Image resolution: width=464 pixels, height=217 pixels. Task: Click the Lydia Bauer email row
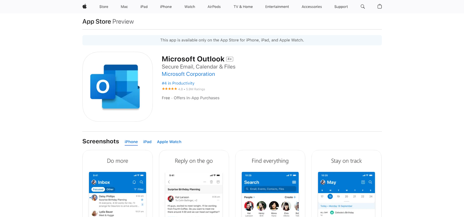(x=117, y=213)
